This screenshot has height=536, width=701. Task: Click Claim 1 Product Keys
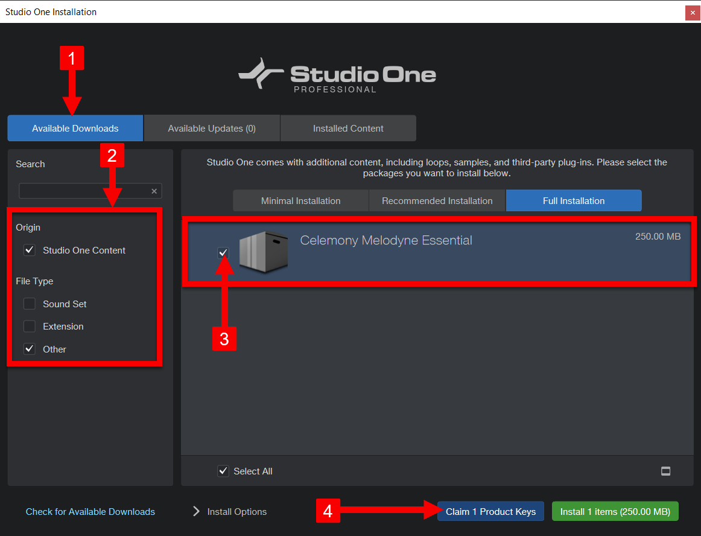[x=490, y=511]
